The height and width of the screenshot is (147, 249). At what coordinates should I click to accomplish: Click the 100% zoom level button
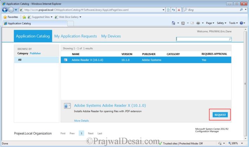233,143
